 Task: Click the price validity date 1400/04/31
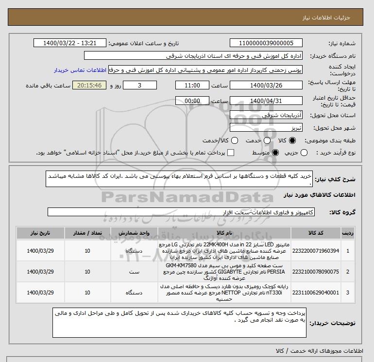coord(266,101)
